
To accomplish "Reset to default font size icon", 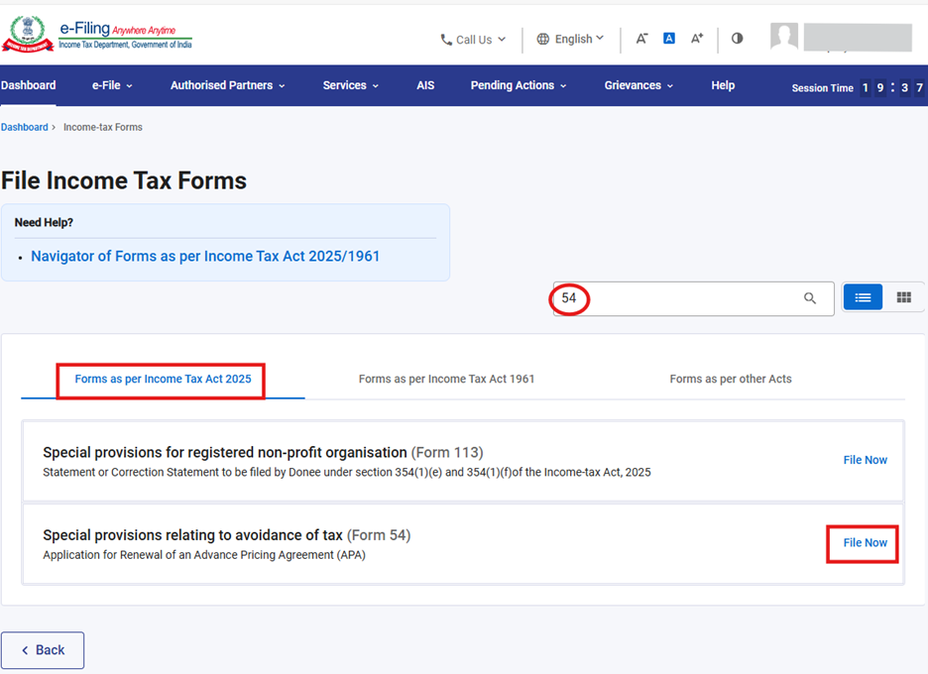I will click(x=669, y=39).
